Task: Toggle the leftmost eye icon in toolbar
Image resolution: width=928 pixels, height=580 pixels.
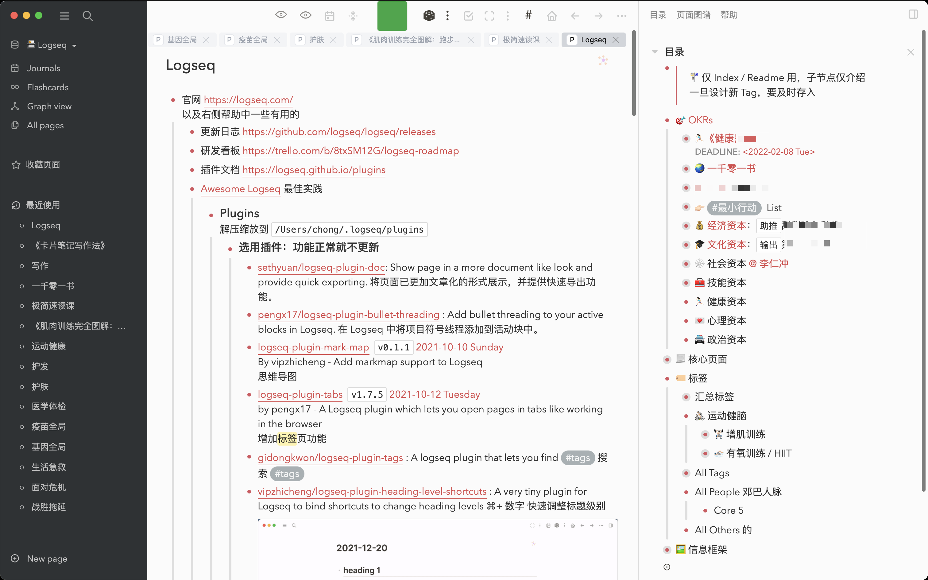Action: click(x=281, y=15)
